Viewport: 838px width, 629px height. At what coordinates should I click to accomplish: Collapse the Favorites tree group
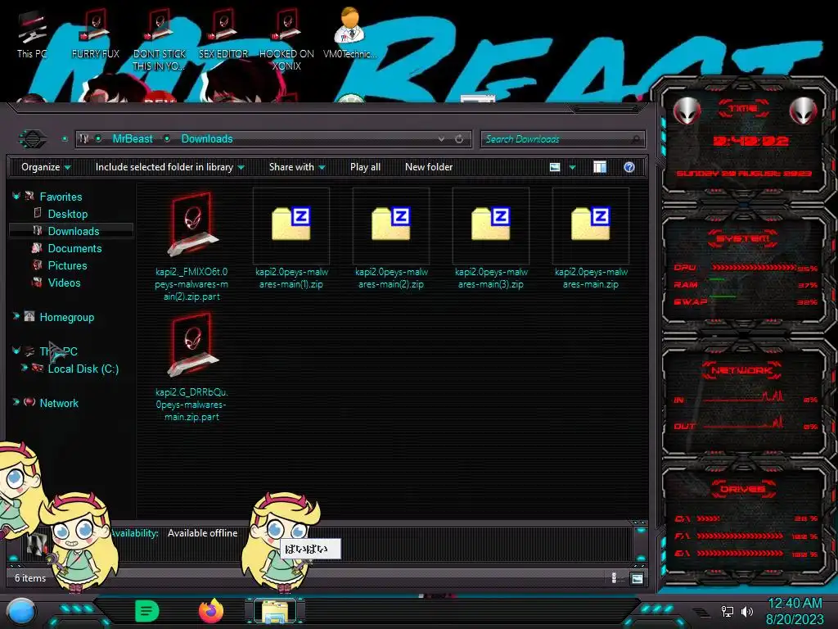pyautogui.click(x=16, y=197)
